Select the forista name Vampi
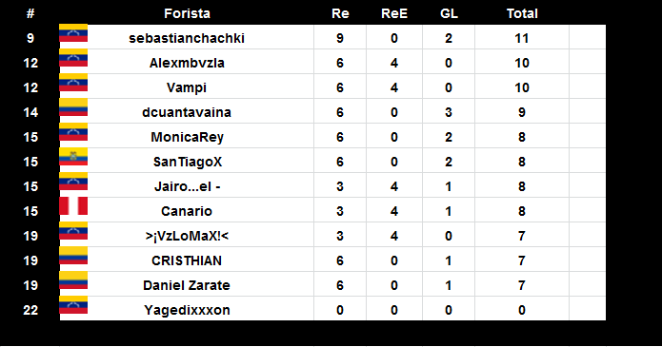Screen dimensions: 662x347 click(187, 87)
